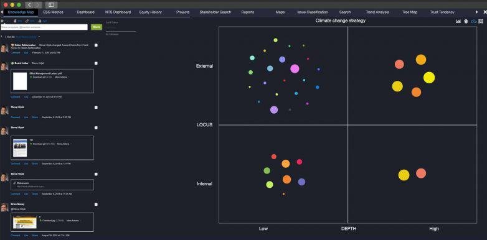
Task: Select the Trust Tendency tab
Action: point(442,12)
